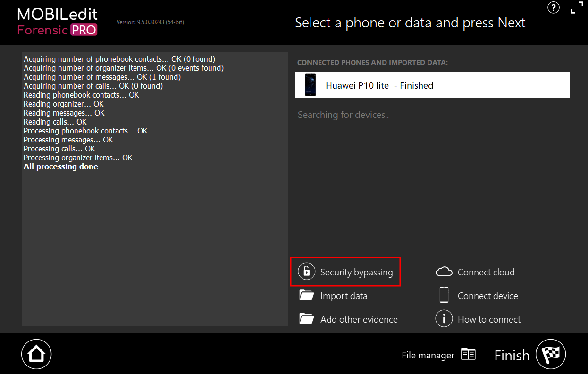Image resolution: width=588 pixels, height=374 pixels.
Task: Click the Finish text button
Action: (x=512, y=355)
